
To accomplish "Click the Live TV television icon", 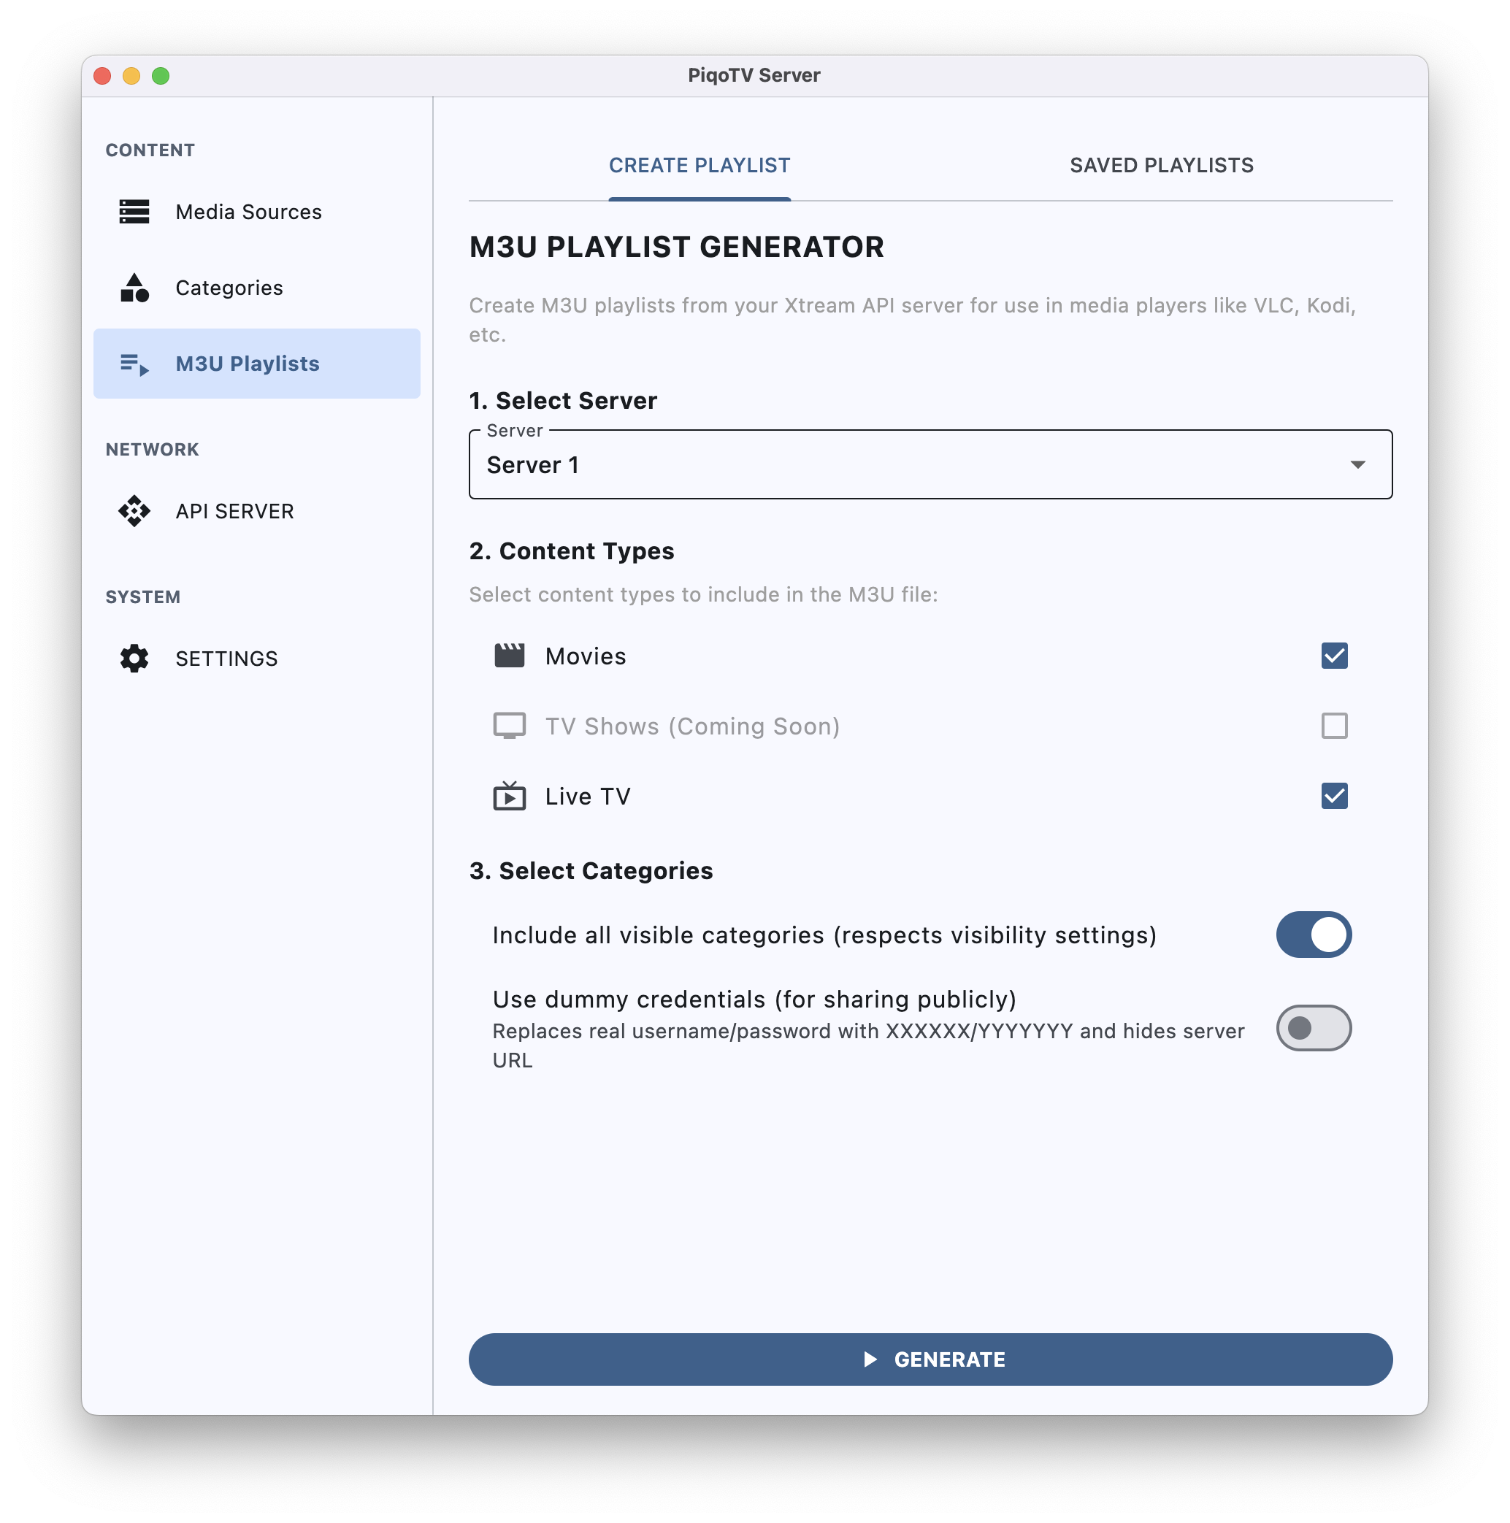I will (510, 795).
